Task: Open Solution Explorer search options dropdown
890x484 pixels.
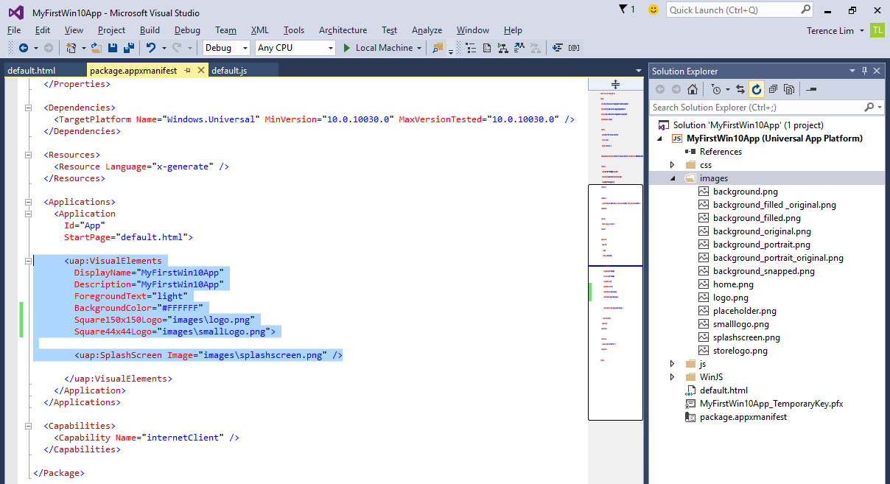Action: click(x=880, y=108)
